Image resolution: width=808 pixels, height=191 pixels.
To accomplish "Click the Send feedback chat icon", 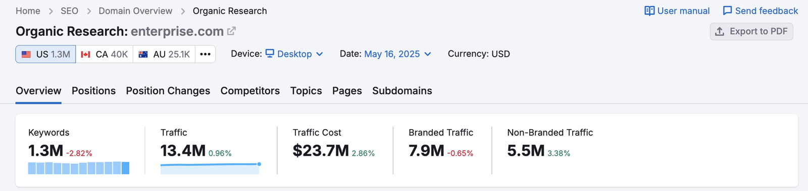I will pyautogui.click(x=727, y=11).
